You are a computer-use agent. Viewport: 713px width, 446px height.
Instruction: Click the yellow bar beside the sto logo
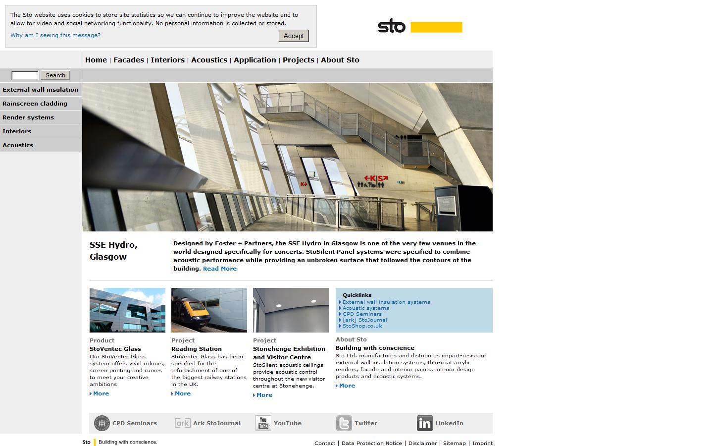point(437,26)
